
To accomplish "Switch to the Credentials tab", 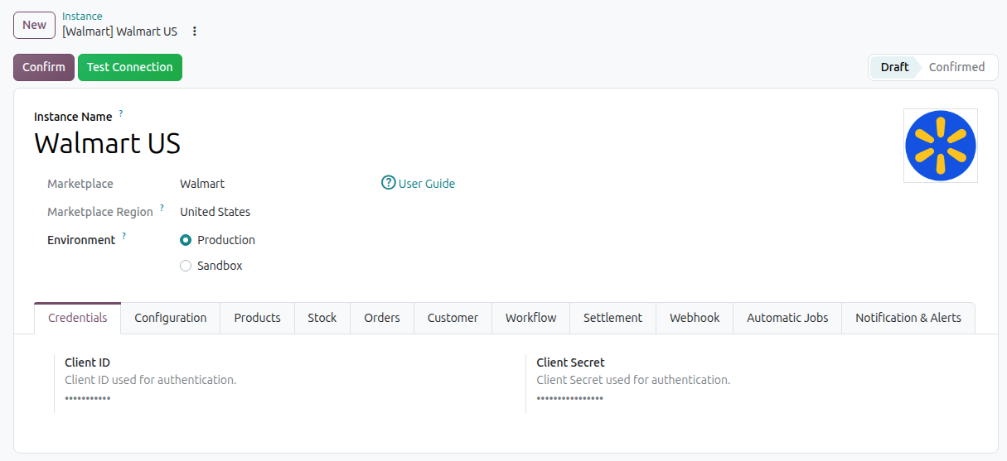I will point(78,318).
